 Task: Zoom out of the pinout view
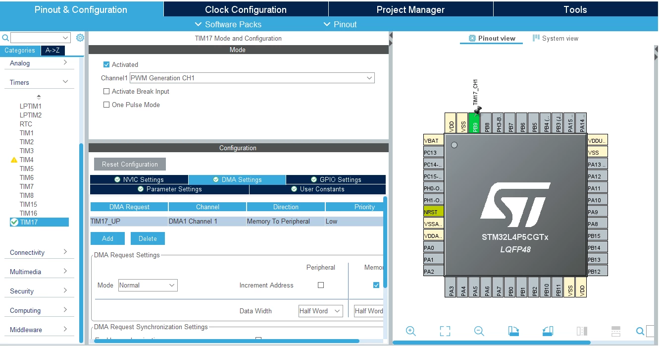(x=479, y=331)
